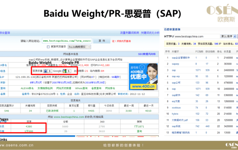Open the 备案查询 link

[x=96, y=88]
